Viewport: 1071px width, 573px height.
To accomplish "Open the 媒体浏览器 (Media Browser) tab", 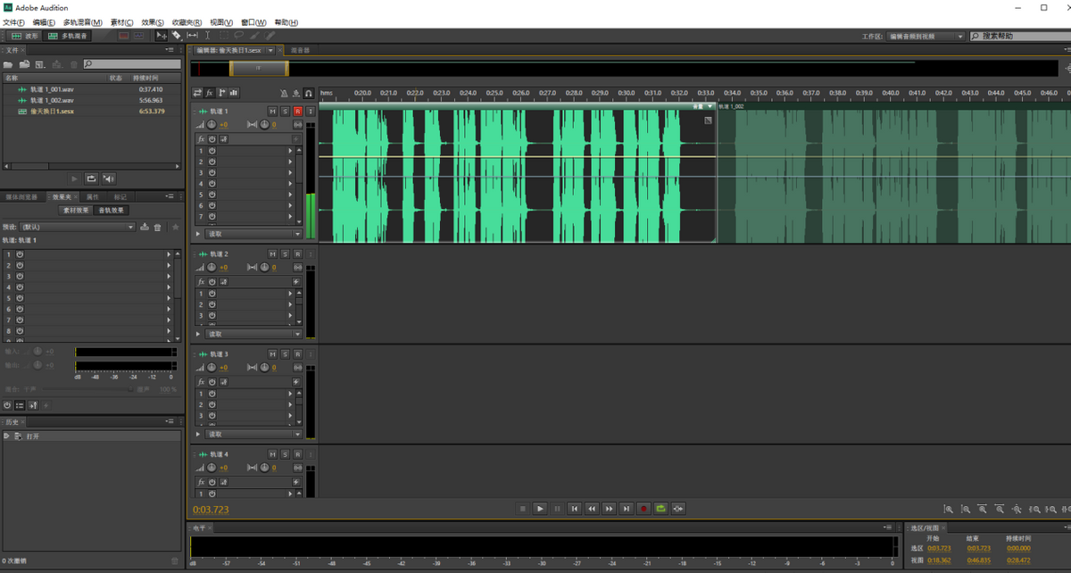I will point(21,196).
